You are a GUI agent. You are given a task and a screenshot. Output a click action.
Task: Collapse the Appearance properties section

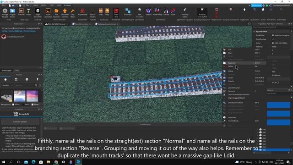(254, 32)
